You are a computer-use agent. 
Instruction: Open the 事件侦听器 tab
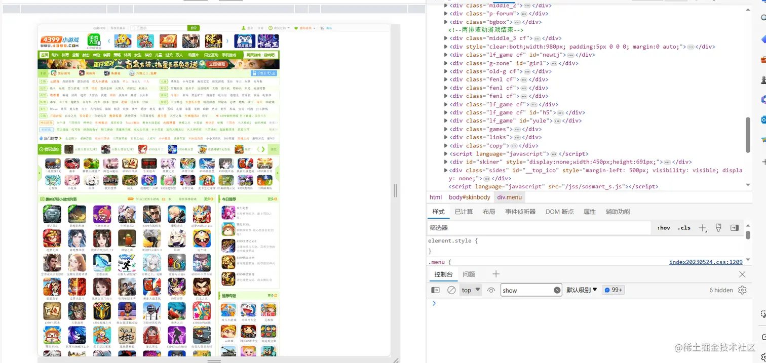(x=520, y=212)
